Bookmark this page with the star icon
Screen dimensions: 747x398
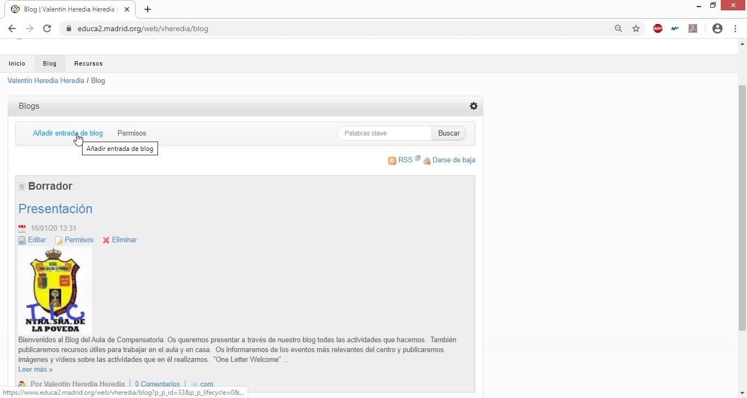point(636,28)
